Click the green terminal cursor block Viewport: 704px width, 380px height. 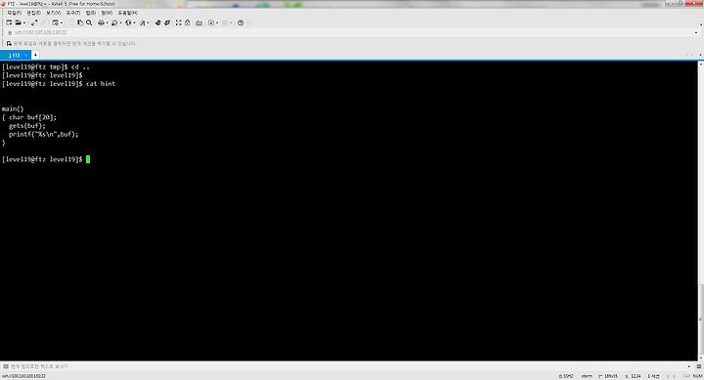pos(88,159)
